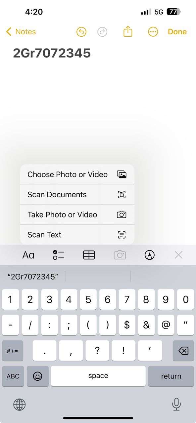Select Scan Documents option
The image size is (196, 423).
[77, 195]
